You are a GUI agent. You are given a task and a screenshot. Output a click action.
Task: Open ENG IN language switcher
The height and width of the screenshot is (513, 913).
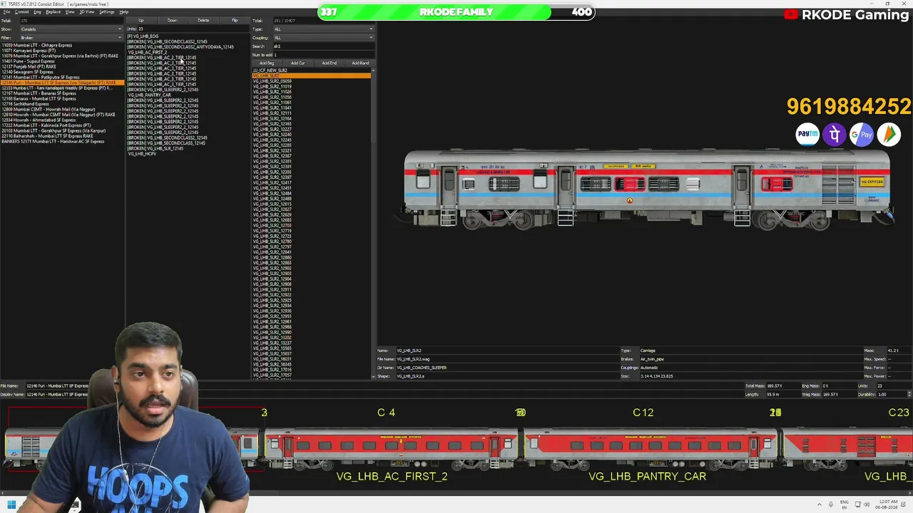845,505
